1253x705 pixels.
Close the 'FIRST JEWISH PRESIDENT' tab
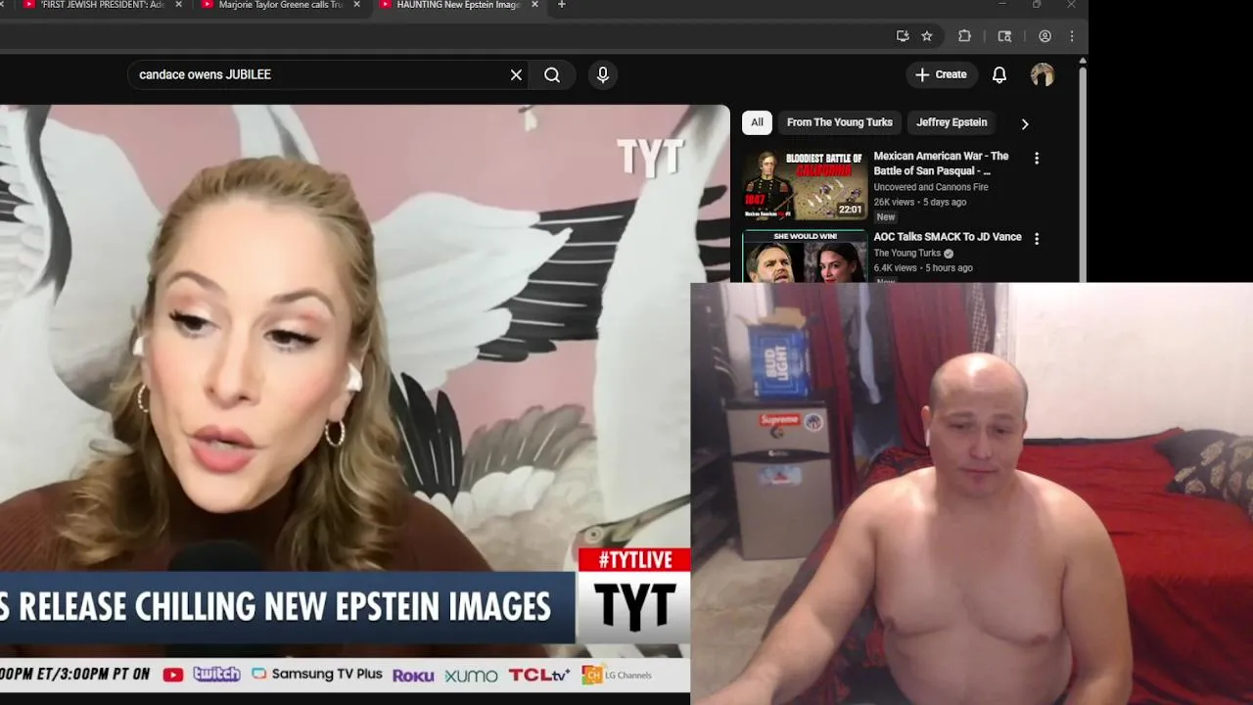pyautogui.click(x=178, y=5)
